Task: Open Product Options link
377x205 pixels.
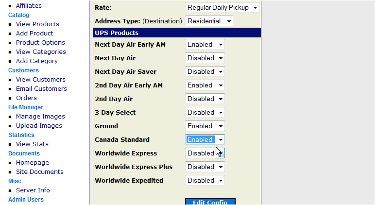Action: (40, 43)
